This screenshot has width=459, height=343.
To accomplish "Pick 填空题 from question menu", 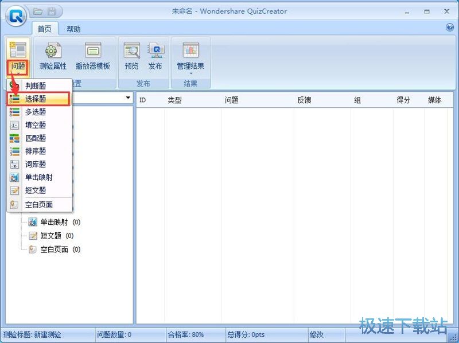I will point(40,125).
